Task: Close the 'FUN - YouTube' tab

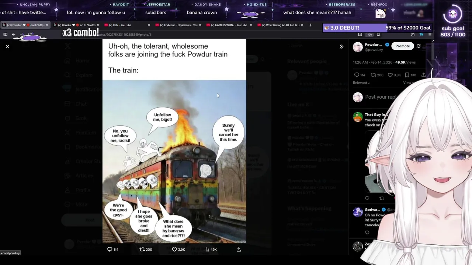Action: (x=149, y=25)
